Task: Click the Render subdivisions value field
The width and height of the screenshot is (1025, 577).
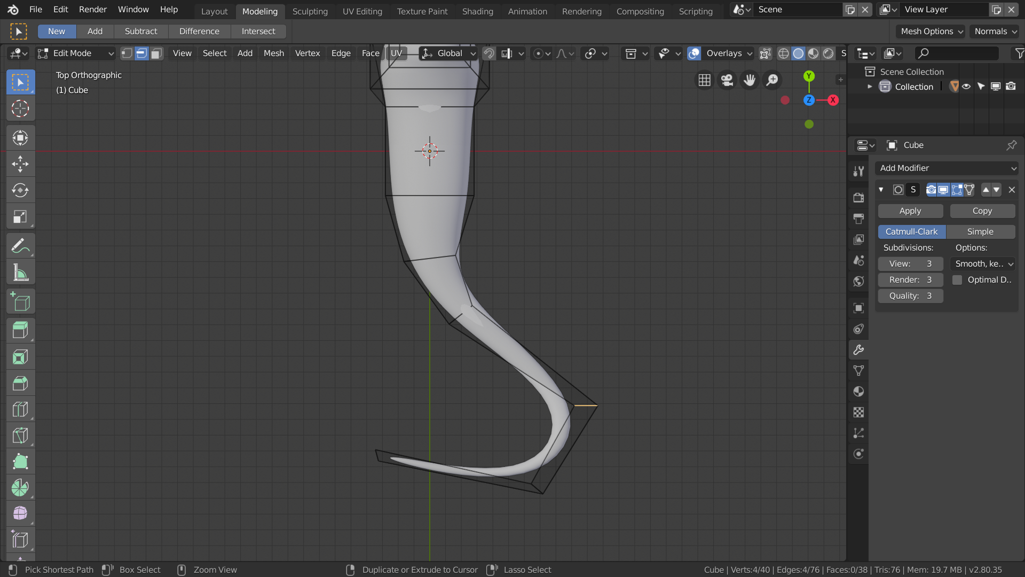Action: (x=911, y=280)
